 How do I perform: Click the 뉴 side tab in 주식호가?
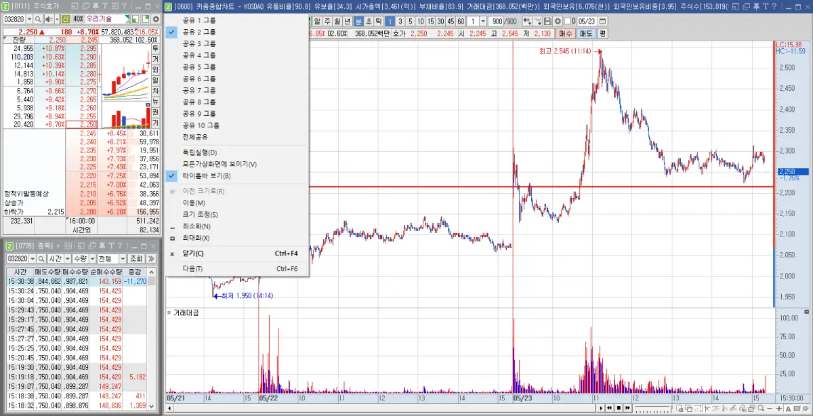coord(155,101)
